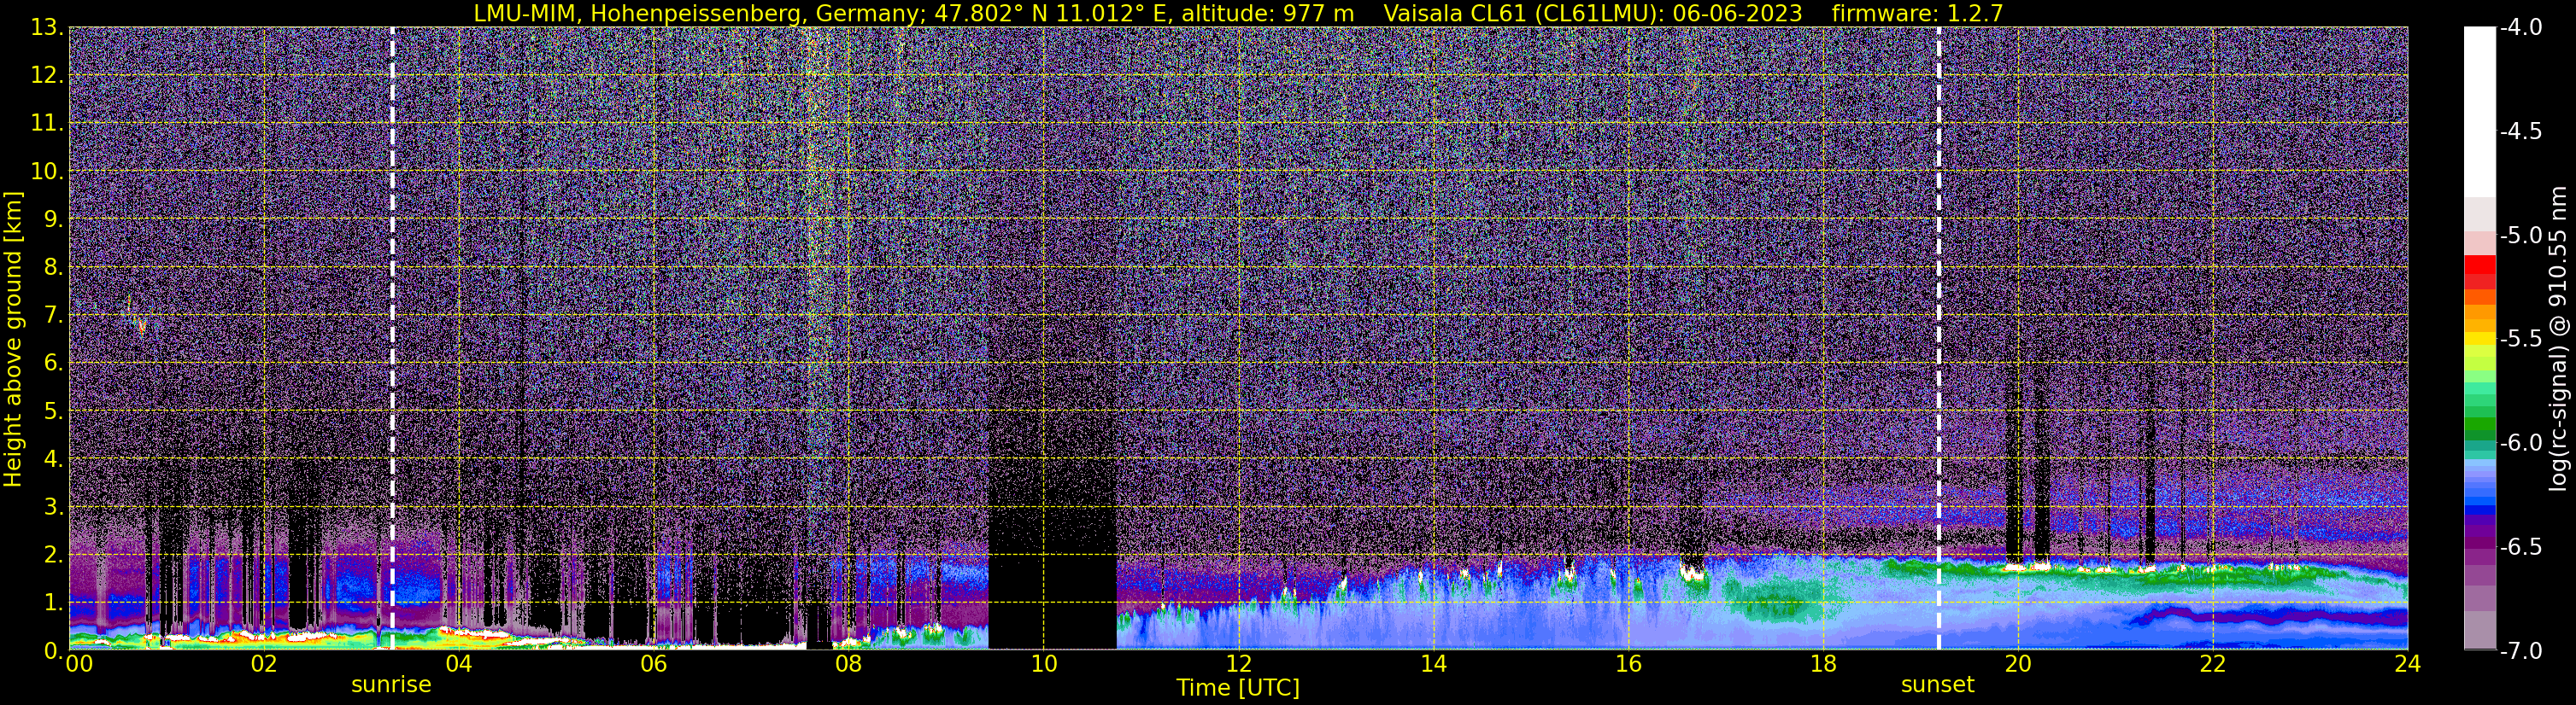2576x705 pixels.
Task: Click the height axis tick '12.'
Action: 47,75
